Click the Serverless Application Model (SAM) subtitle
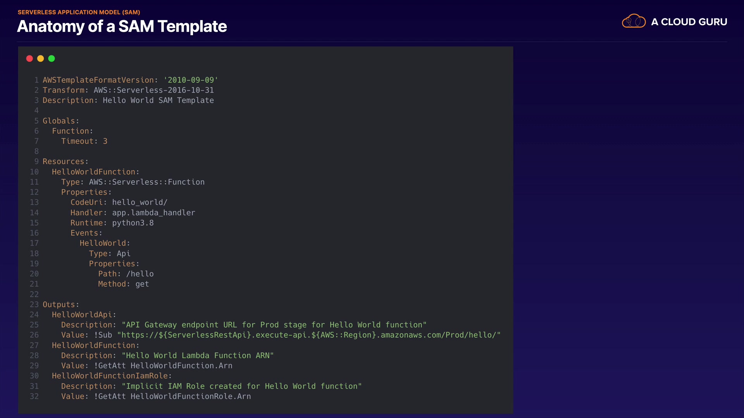 coord(79,12)
